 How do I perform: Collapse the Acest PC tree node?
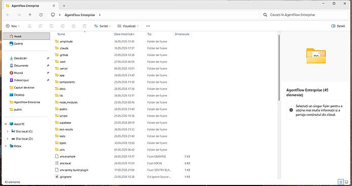(6, 124)
